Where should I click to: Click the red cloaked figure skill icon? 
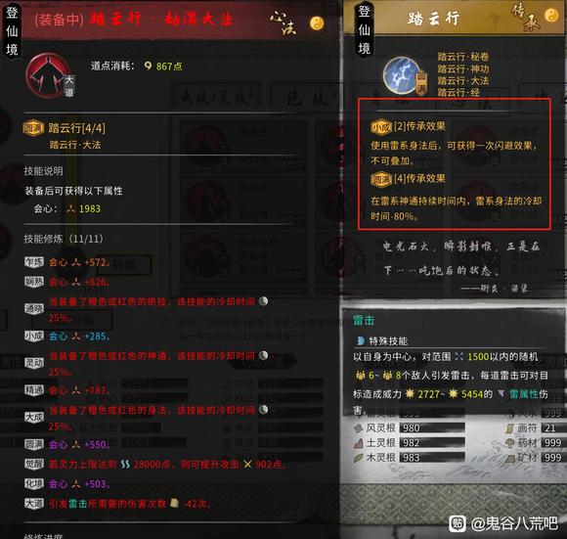[47, 76]
